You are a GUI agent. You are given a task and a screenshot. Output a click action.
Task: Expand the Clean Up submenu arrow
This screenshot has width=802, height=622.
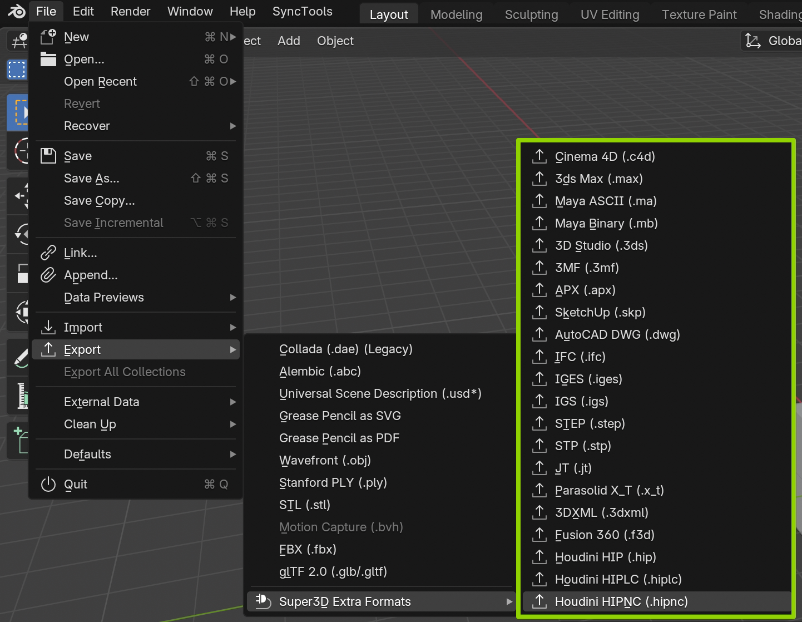pos(234,424)
